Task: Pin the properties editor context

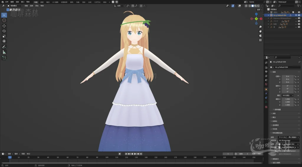Action: coord(299,62)
